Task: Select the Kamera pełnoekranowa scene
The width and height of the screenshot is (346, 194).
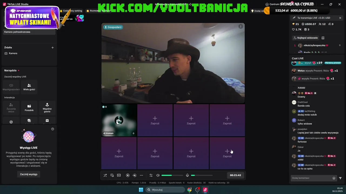Action: pos(29,32)
